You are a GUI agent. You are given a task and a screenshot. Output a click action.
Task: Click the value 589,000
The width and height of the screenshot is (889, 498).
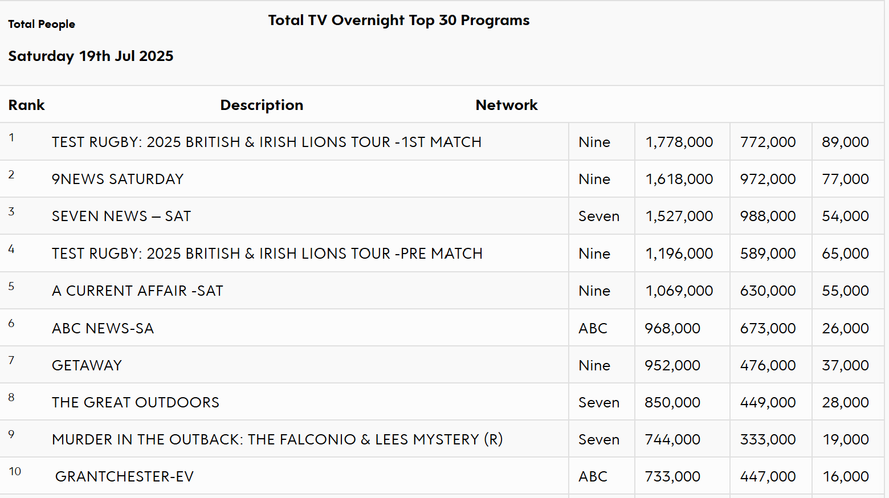pos(768,254)
